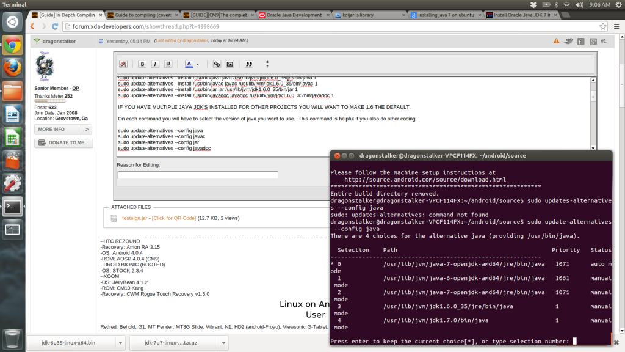
Task: Open LibreOffice Calc from launcher
Action: (12, 137)
